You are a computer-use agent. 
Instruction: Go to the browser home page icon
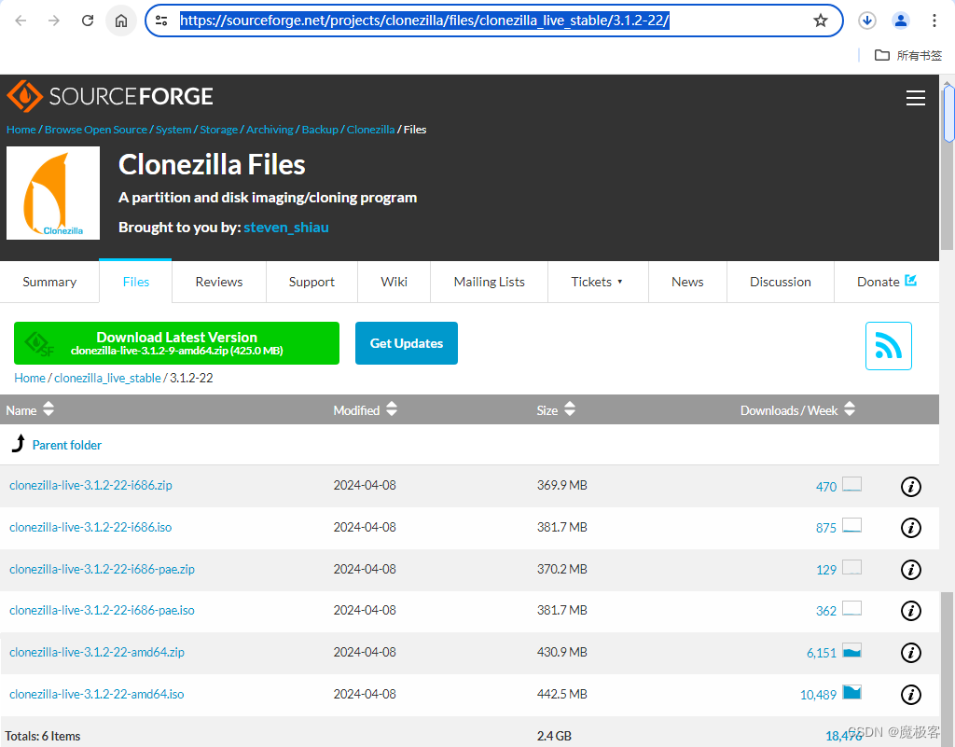121,21
